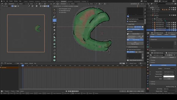The height and width of the screenshot is (100, 177).
Task: Select the Transform tool in the viewport toolbar
Action: pos(54,30)
